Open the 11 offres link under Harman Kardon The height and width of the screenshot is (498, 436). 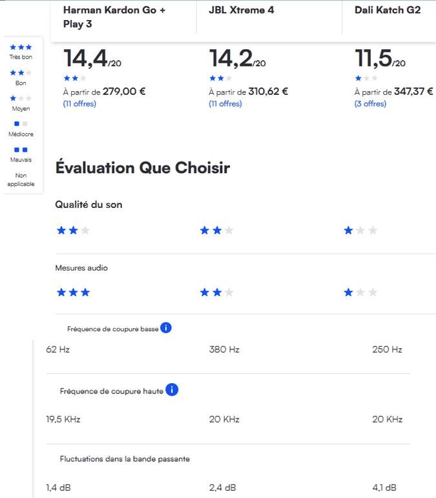pyautogui.click(x=79, y=104)
